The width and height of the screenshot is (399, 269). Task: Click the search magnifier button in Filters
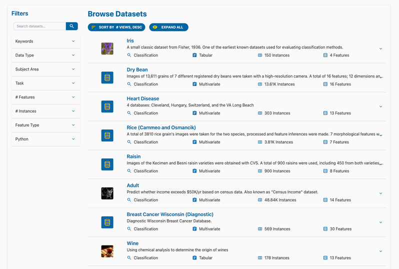tap(72, 26)
